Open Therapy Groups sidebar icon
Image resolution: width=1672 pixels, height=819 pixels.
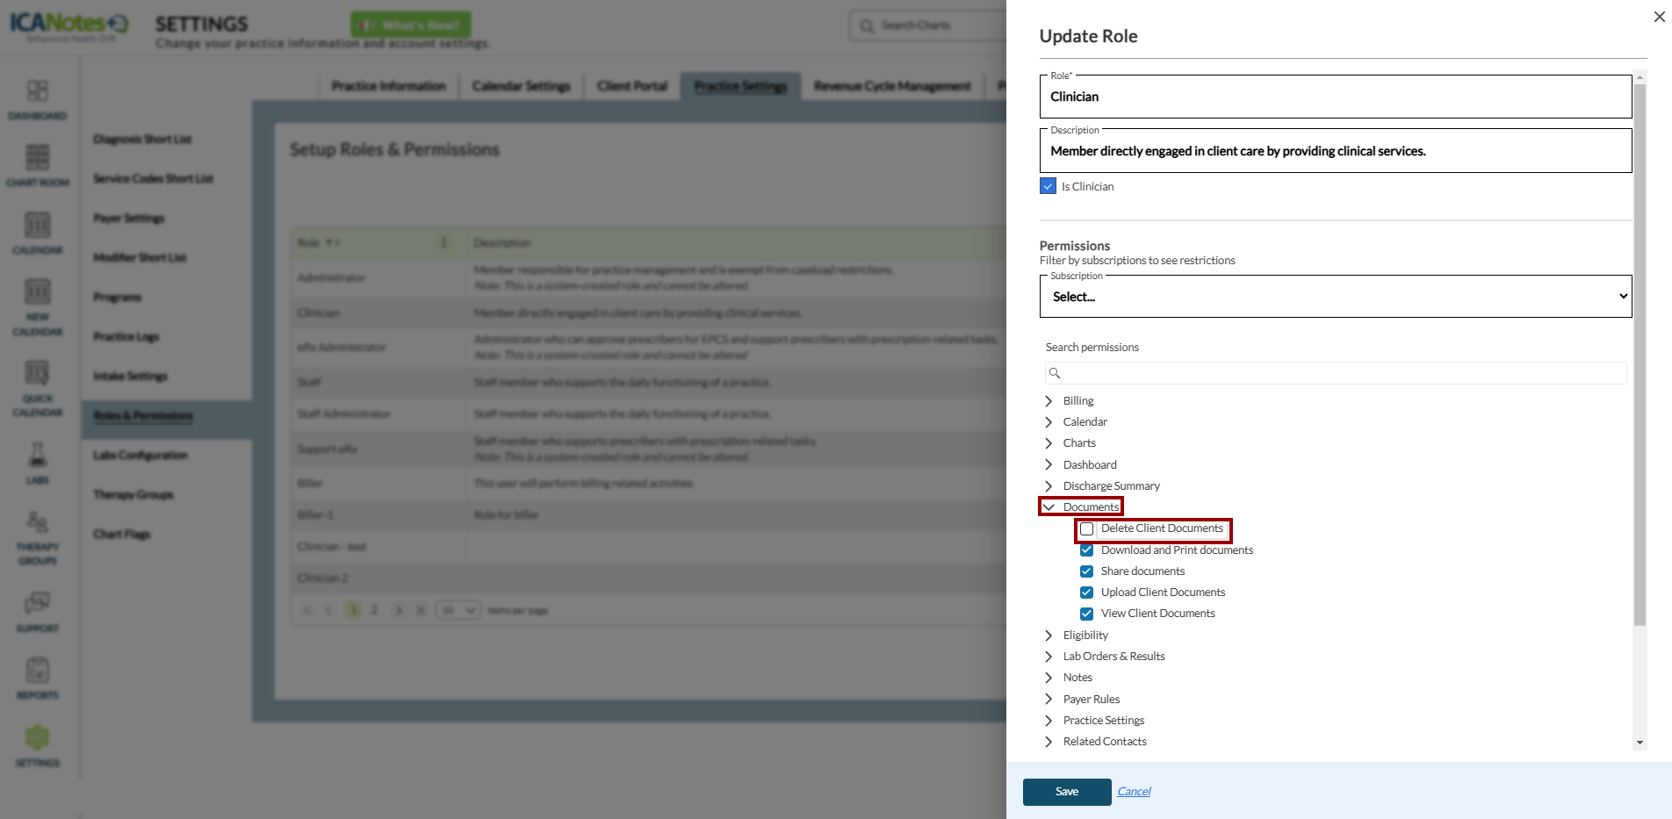point(37,524)
